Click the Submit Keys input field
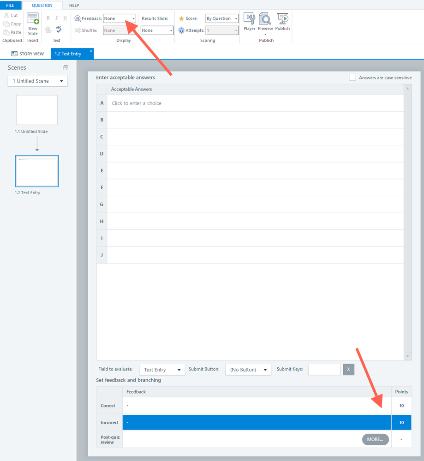Viewport: 424px width, 461px height. [x=324, y=370]
